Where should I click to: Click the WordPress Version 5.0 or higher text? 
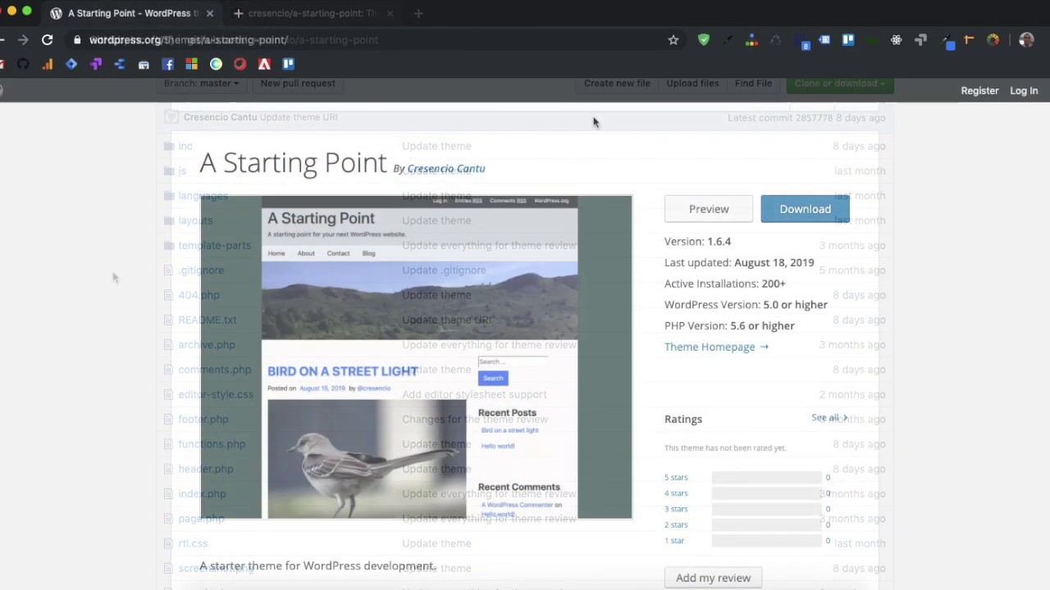pos(746,305)
